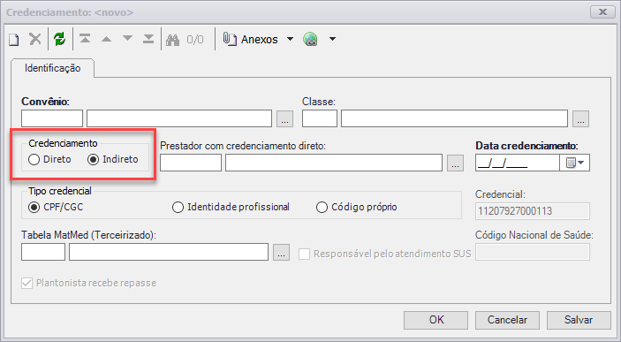This screenshot has width=621, height=342.
Task: Close the Credenciamento window
Action: pyautogui.click(x=602, y=11)
